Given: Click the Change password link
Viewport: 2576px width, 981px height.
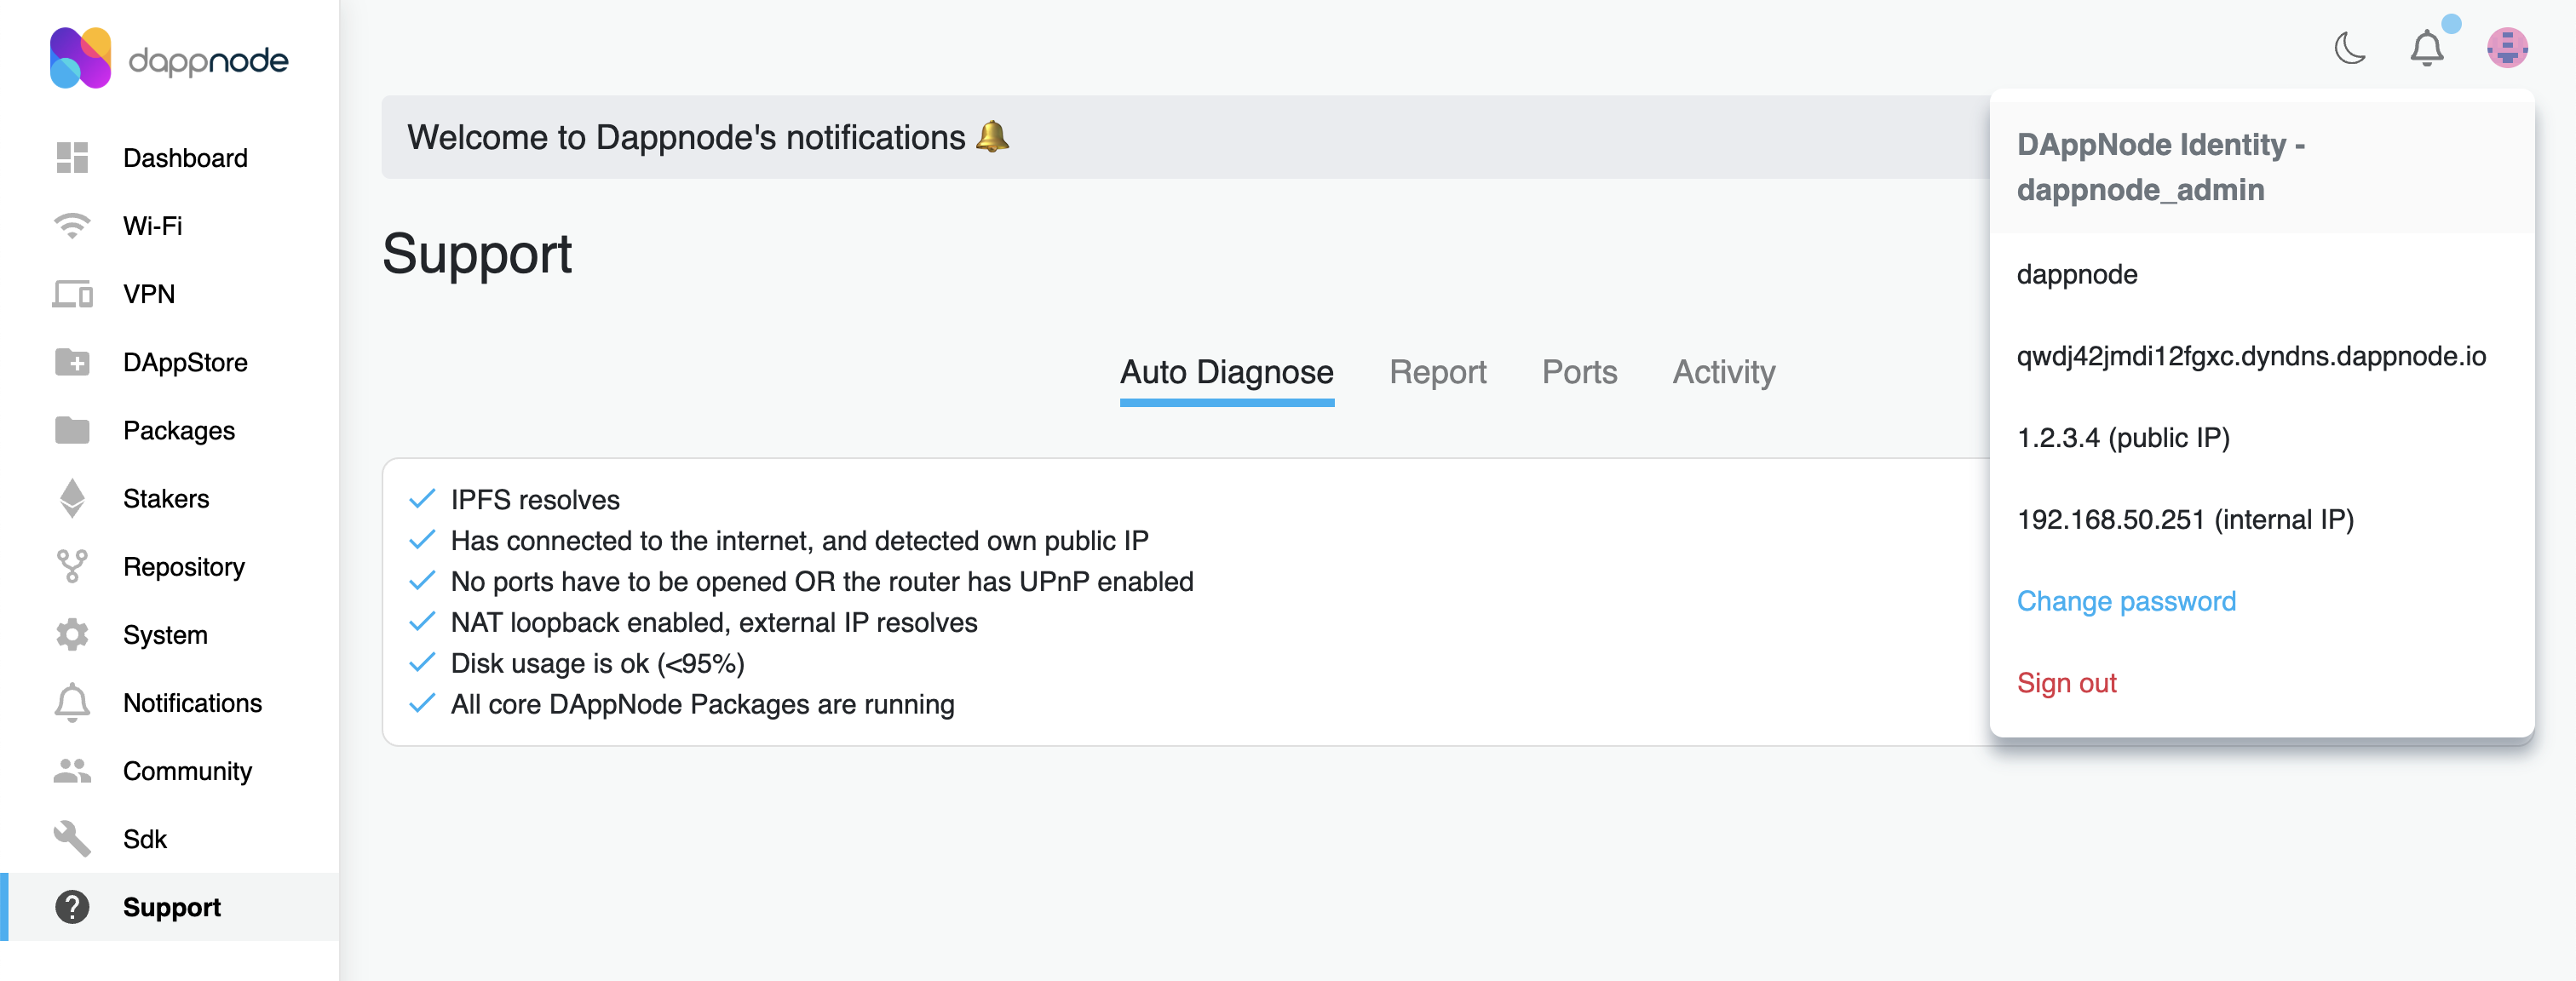Looking at the screenshot, I should click(2126, 601).
